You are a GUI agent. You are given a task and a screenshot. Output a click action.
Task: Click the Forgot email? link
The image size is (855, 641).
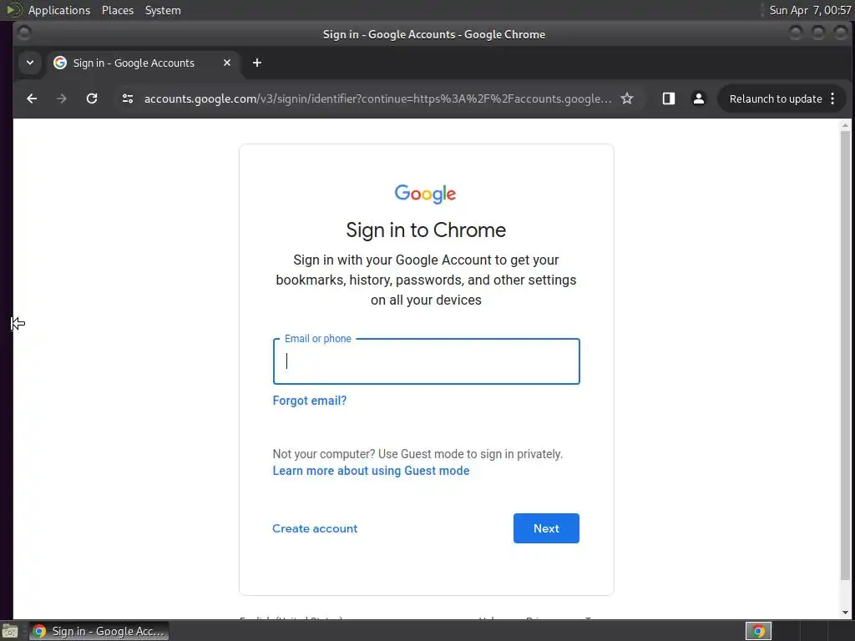pyautogui.click(x=309, y=401)
